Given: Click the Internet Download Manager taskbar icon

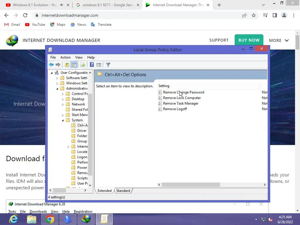Looking at the screenshot, I should click(x=86, y=219).
